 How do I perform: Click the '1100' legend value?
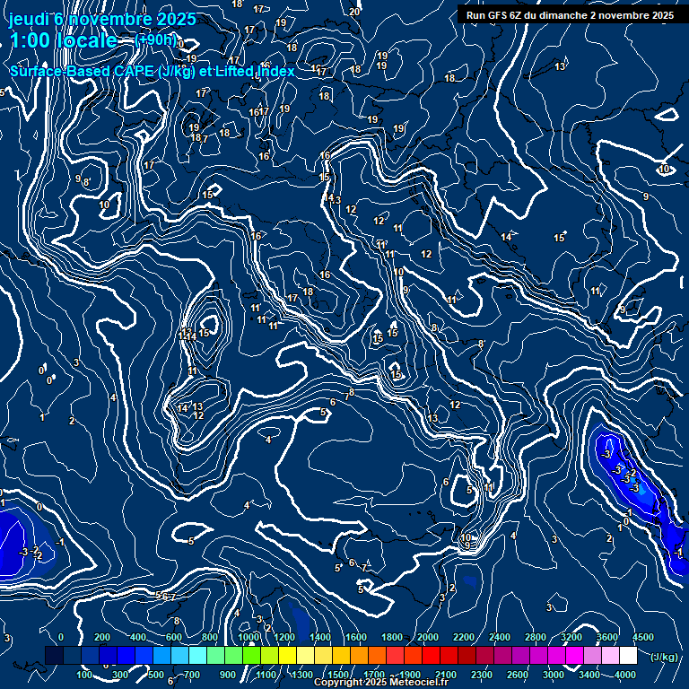point(266,675)
